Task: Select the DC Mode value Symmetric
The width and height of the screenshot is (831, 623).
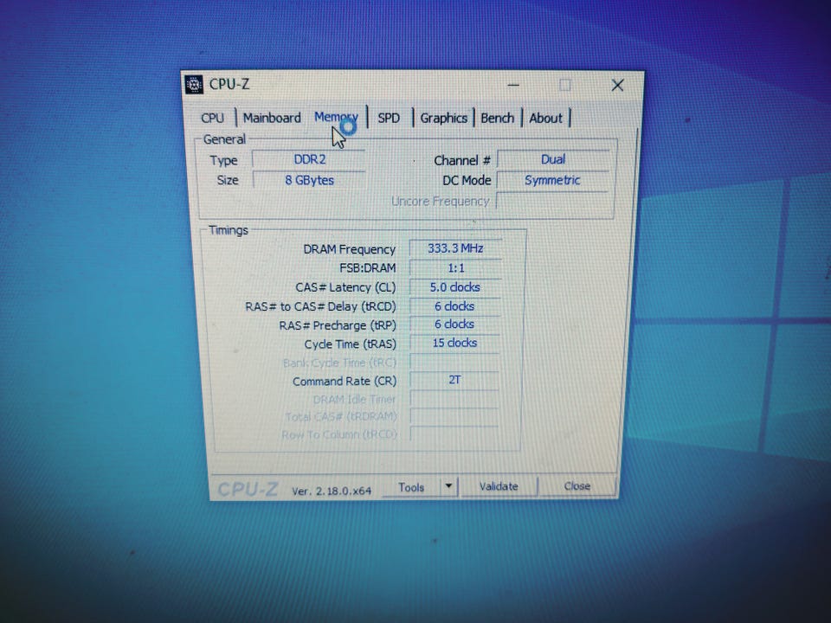Action: [x=552, y=180]
